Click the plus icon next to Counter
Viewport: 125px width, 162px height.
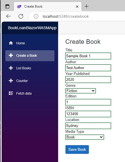tap(11, 81)
